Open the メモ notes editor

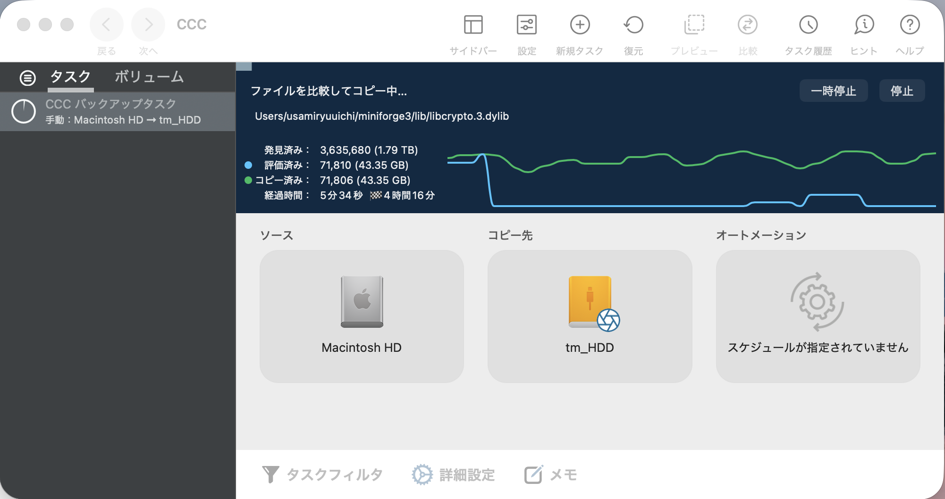coord(551,474)
